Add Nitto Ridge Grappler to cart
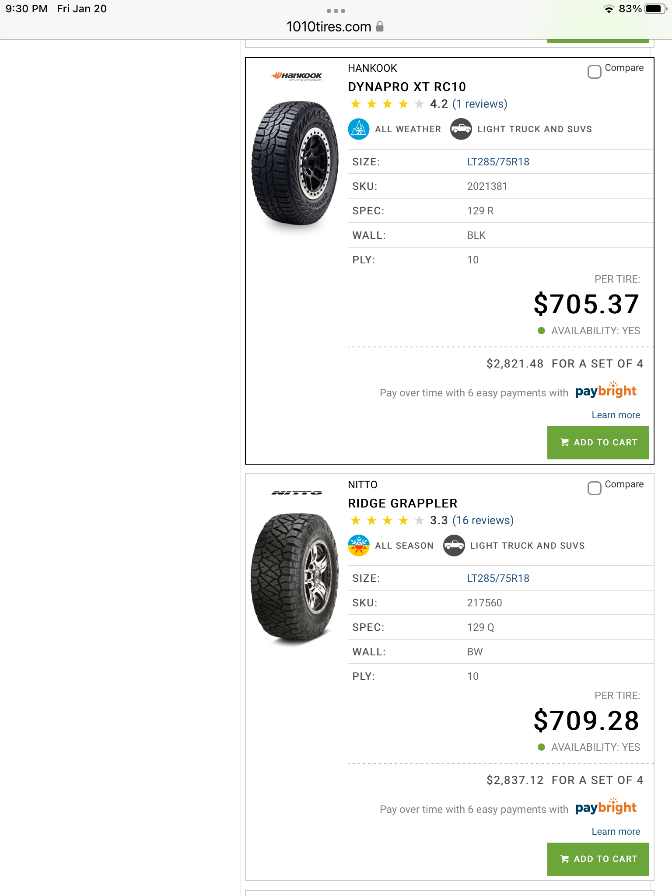Screen dimensions: 672x896 click(598, 859)
